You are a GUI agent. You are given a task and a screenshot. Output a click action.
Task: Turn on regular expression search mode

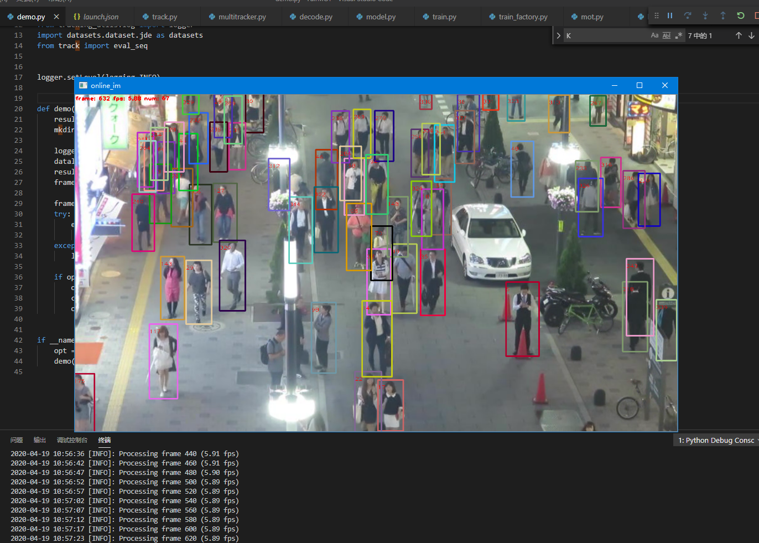pyautogui.click(x=679, y=35)
